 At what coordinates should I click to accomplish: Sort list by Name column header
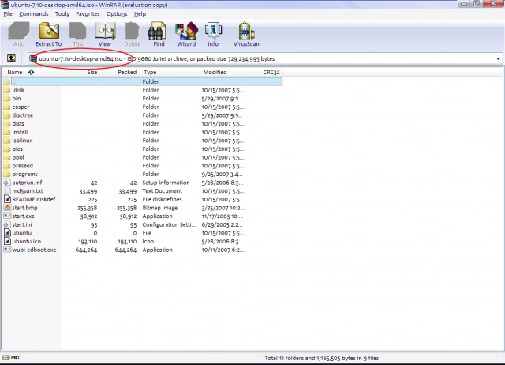15,72
